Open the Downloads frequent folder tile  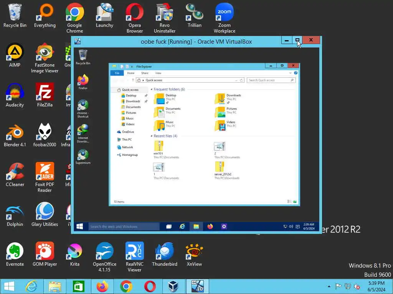click(x=228, y=99)
